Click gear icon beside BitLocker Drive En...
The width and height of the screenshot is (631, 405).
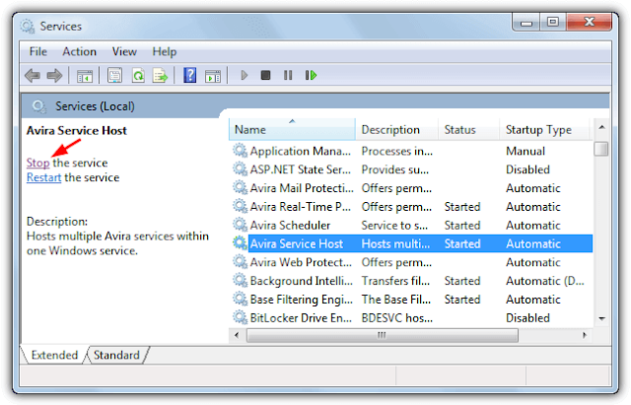(240, 317)
